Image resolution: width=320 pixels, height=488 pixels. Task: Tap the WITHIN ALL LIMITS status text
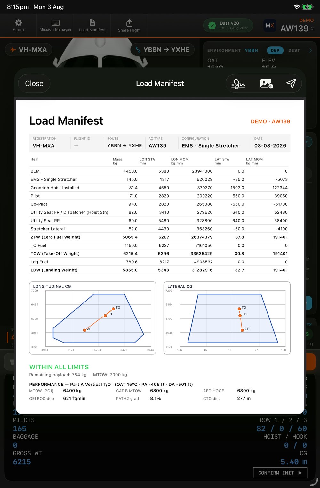[59, 367]
